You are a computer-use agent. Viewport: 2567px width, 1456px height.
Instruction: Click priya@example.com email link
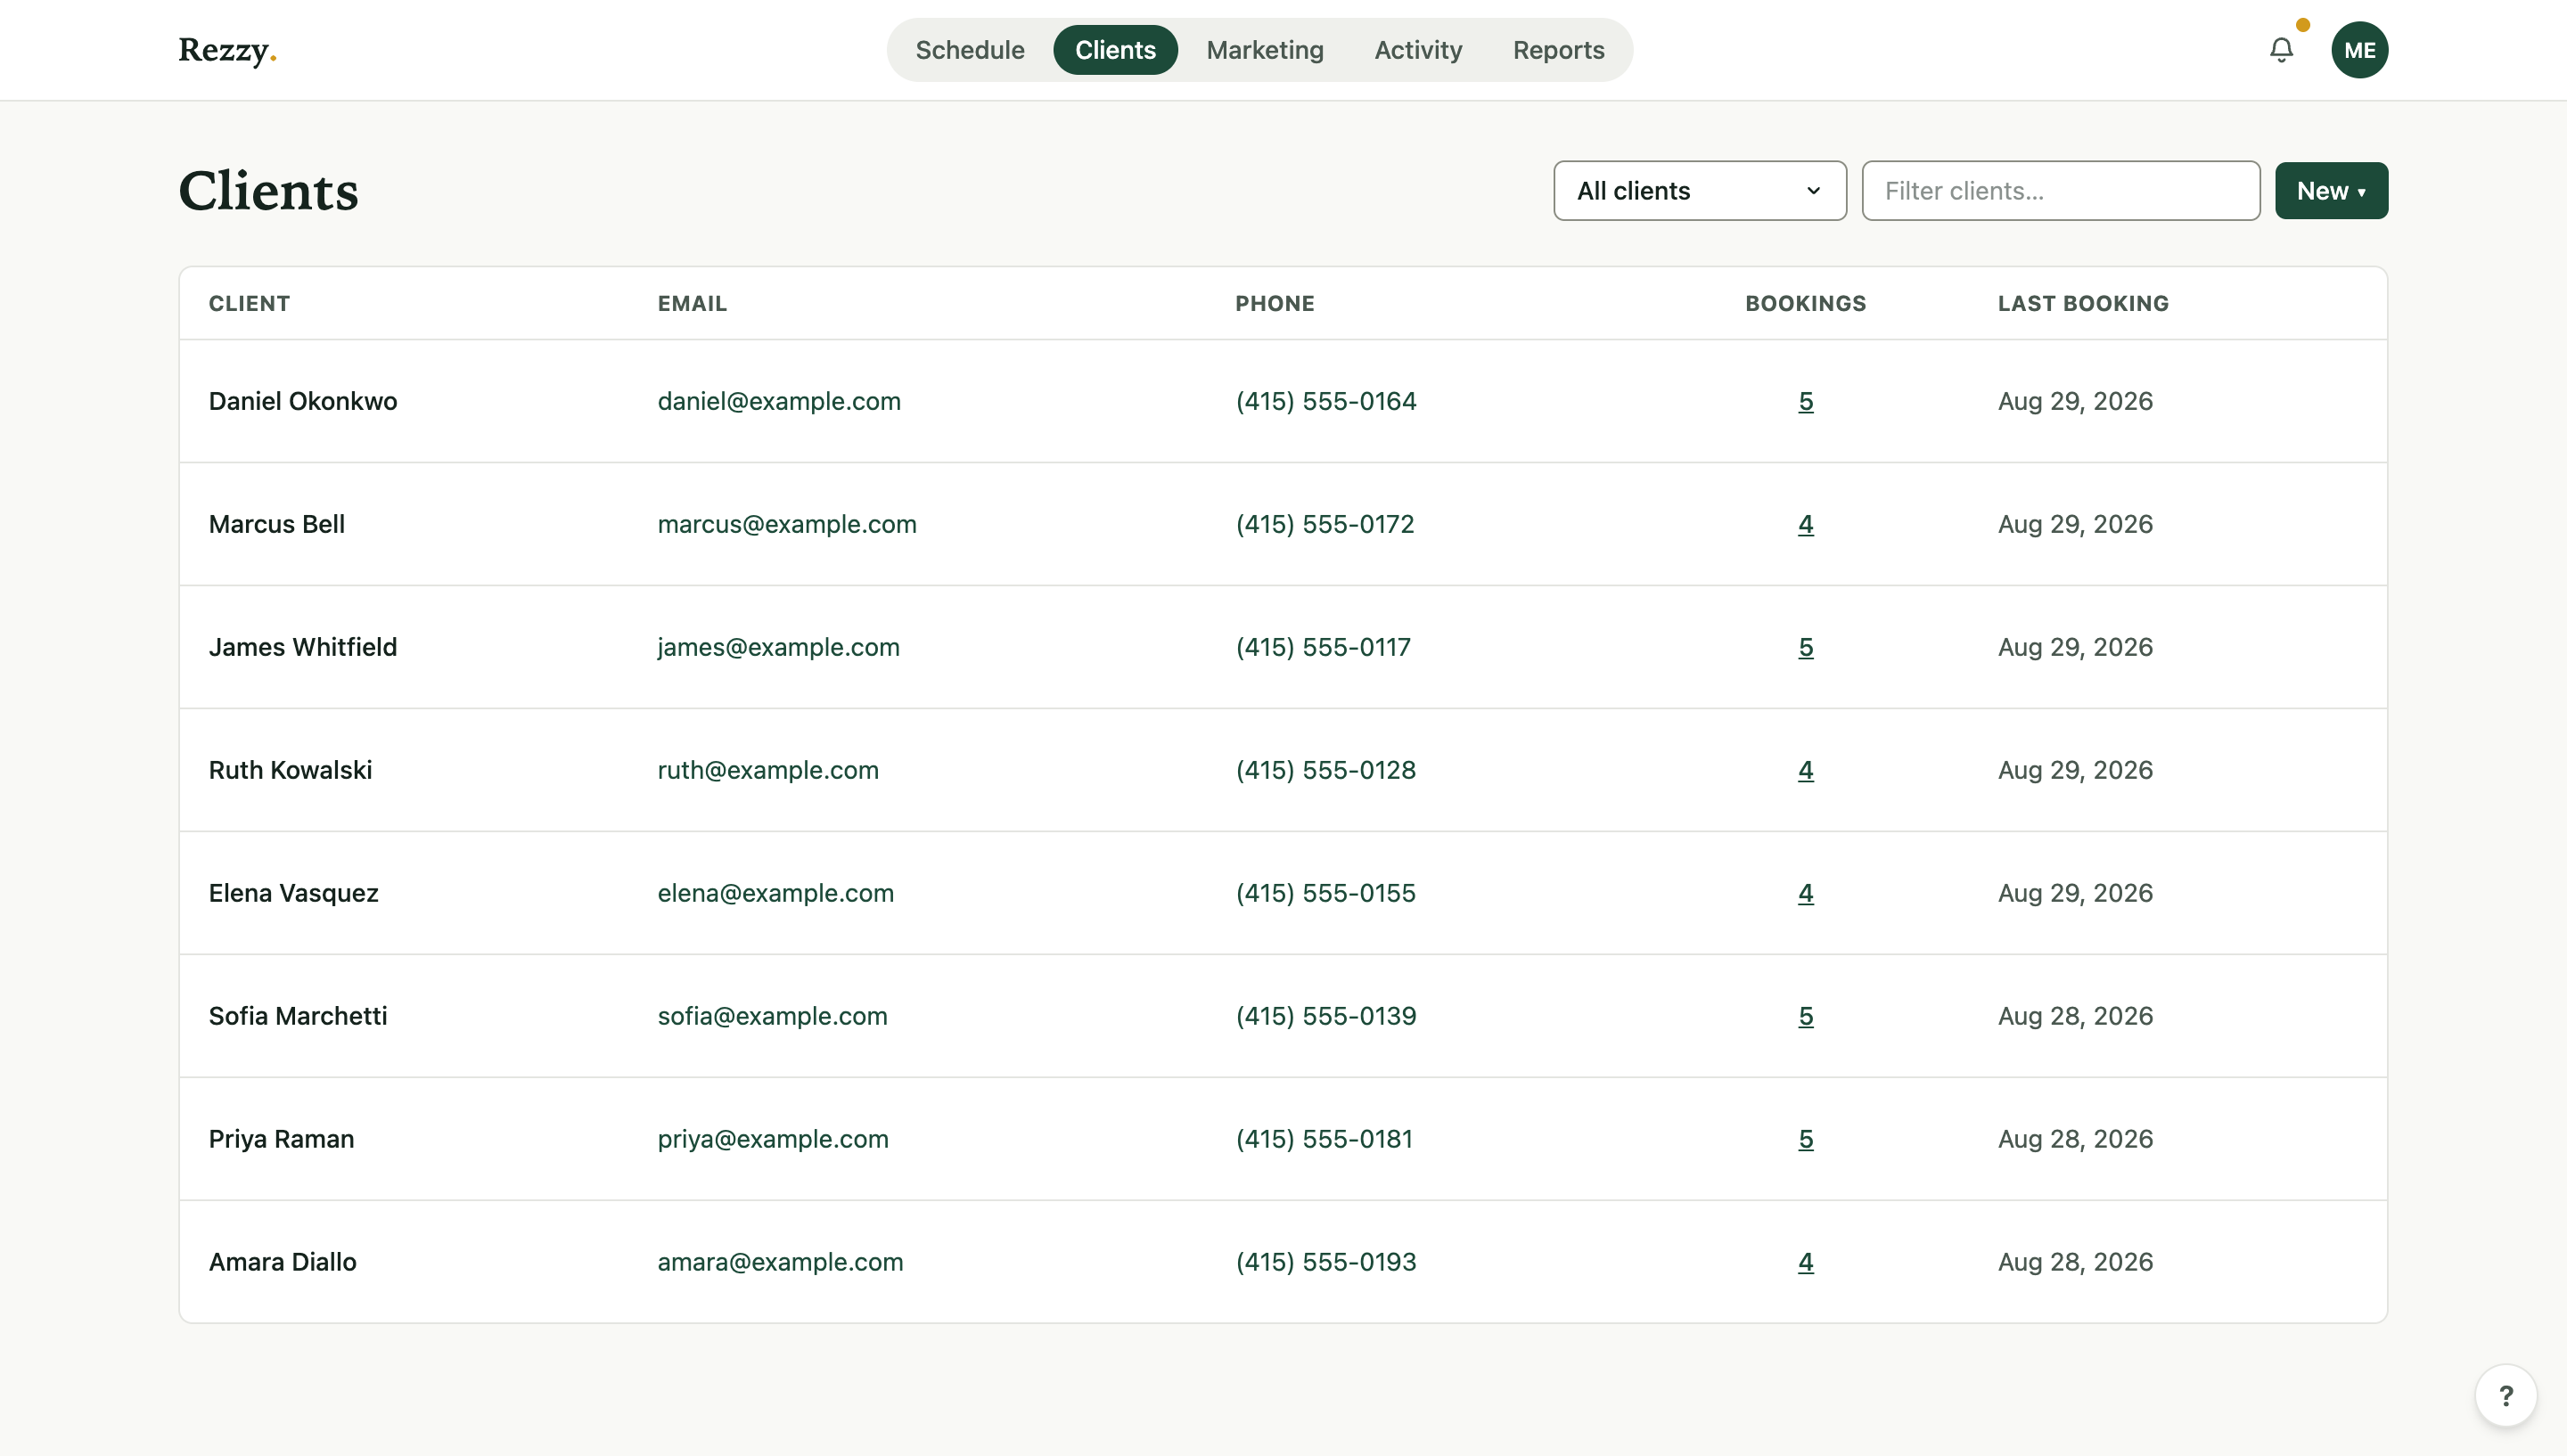[773, 1139]
